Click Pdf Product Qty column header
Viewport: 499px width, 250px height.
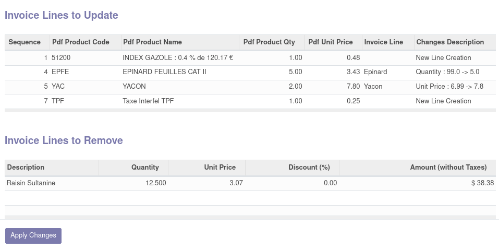click(269, 42)
